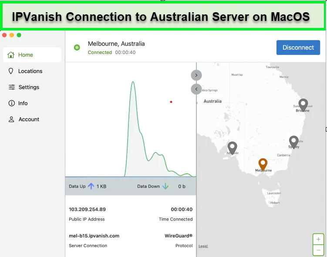Click the Hobart label on the map

275,203
